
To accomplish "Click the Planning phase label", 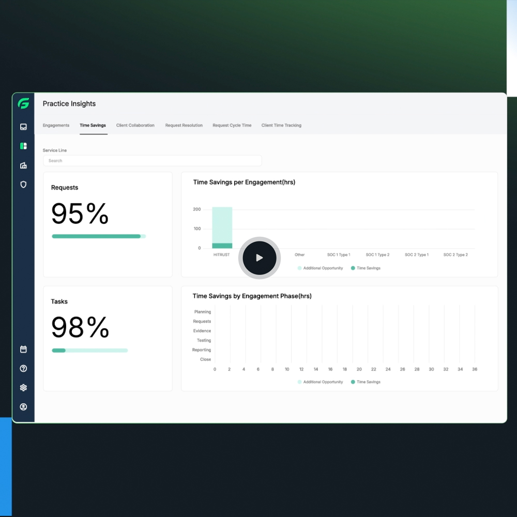I will click(203, 312).
